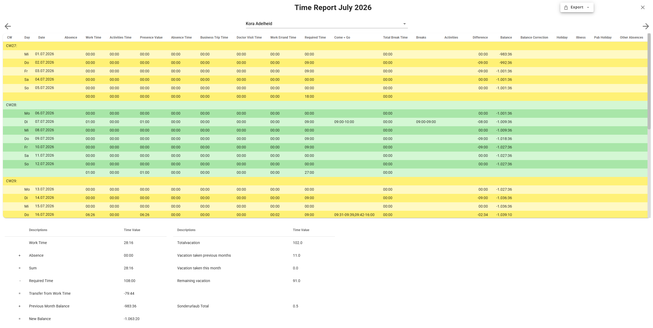Click the 09:00-10:00 Come + Go entry

tap(344, 122)
